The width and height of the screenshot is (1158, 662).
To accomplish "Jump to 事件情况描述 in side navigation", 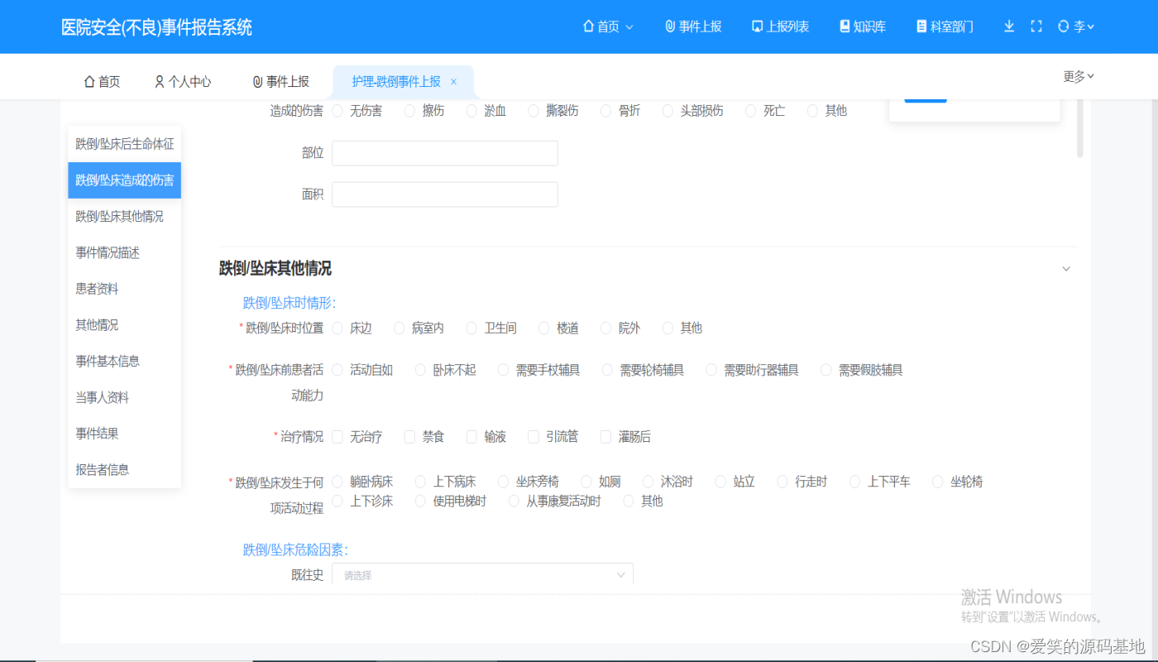I will coord(125,252).
